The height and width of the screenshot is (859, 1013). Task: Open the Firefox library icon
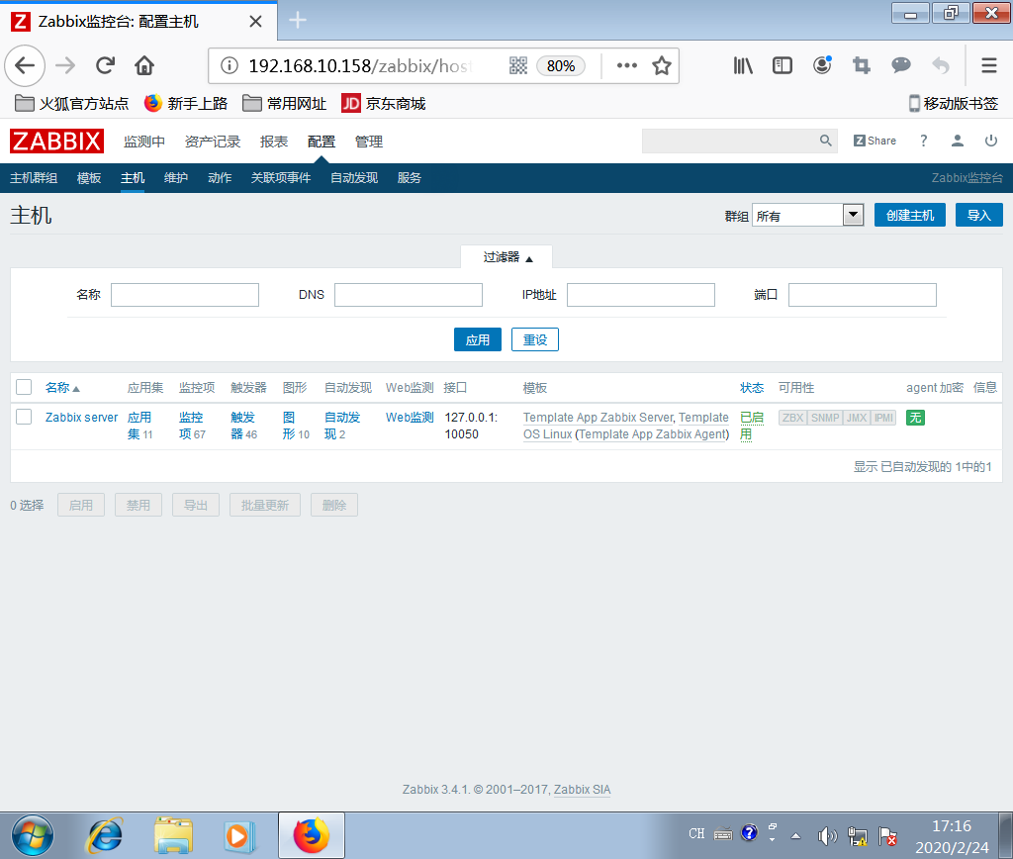point(743,65)
